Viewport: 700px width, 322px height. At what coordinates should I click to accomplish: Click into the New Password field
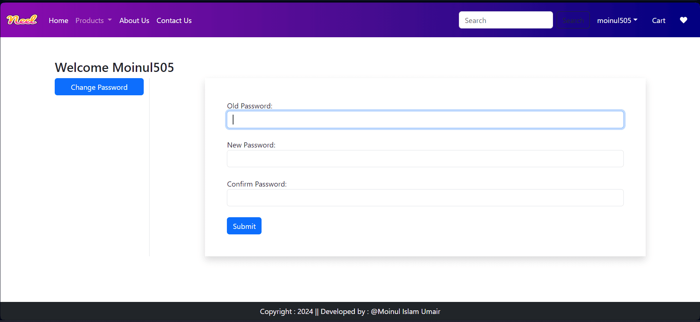(x=425, y=159)
